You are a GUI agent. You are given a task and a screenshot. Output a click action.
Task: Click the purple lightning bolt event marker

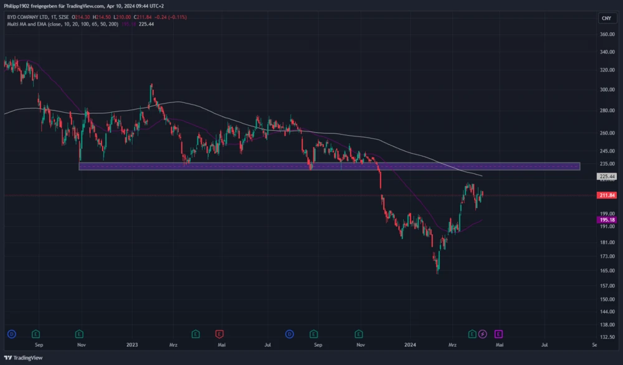483,334
